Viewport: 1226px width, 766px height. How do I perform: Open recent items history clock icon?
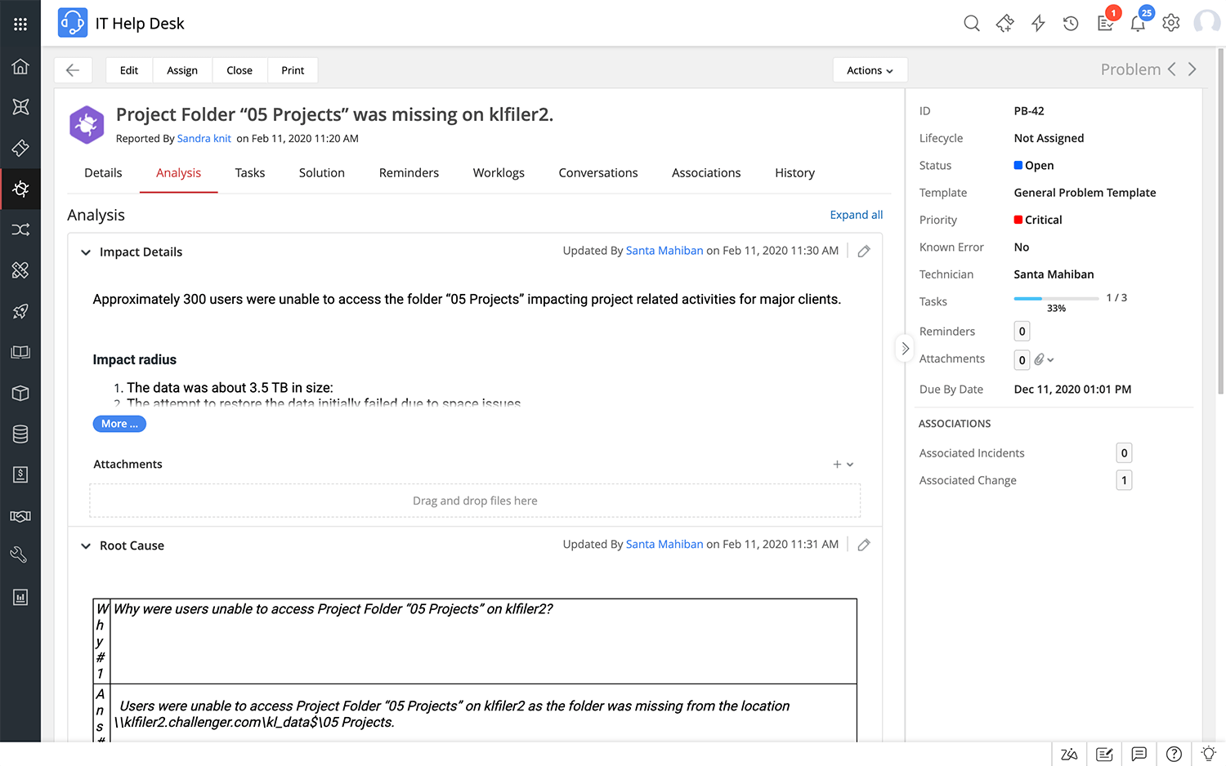pyautogui.click(x=1071, y=23)
